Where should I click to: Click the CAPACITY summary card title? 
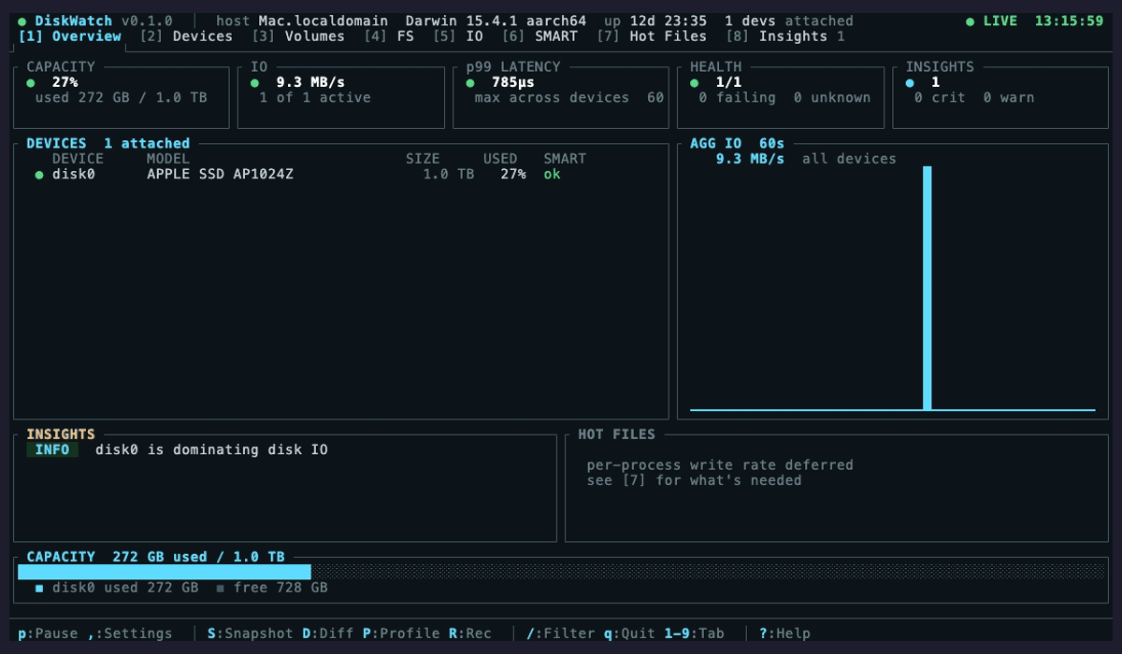point(61,67)
